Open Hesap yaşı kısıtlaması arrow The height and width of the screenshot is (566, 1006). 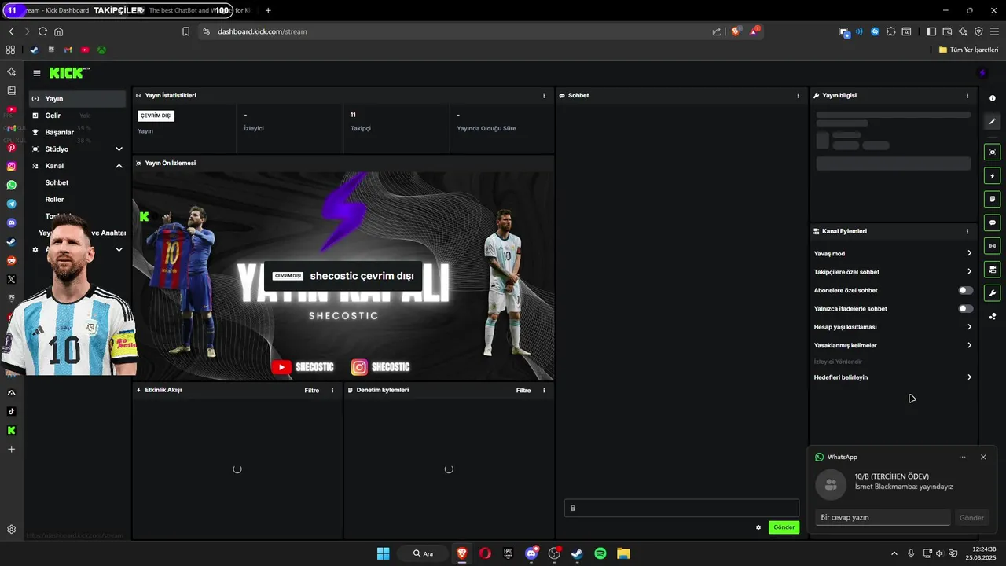969,327
